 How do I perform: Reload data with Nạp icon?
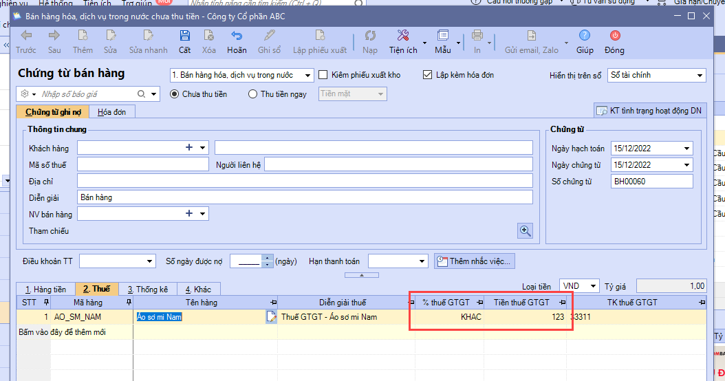point(370,36)
